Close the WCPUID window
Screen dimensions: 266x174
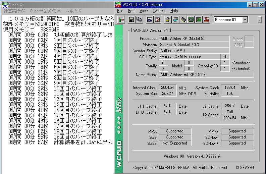pyautogui.click(x=261, y=5)
